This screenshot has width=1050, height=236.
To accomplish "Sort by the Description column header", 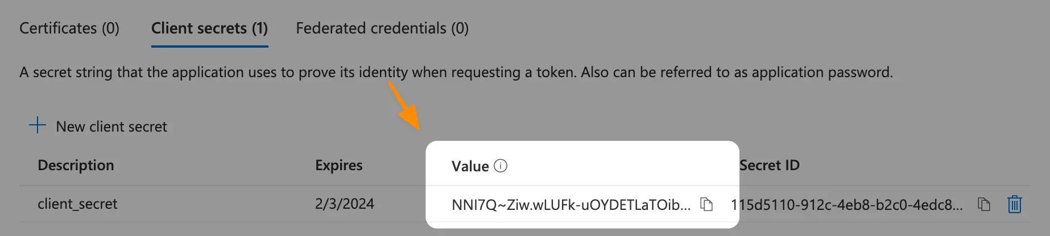I will tap(76, 165).
